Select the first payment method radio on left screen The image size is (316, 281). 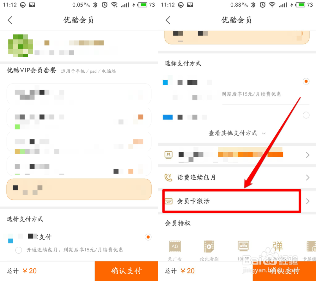[148, 237]
